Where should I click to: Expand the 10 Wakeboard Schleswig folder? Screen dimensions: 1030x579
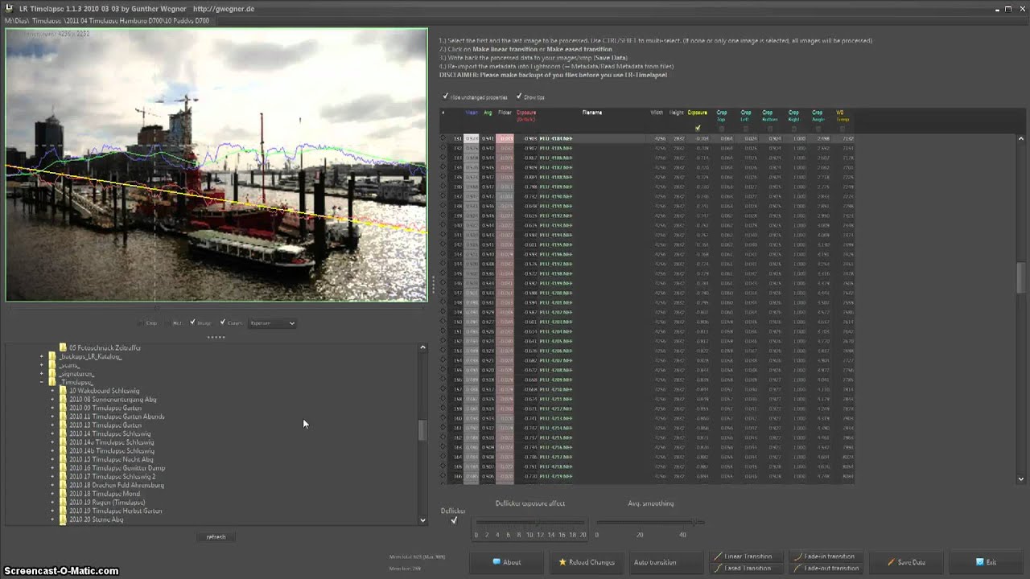click(52, 391)
